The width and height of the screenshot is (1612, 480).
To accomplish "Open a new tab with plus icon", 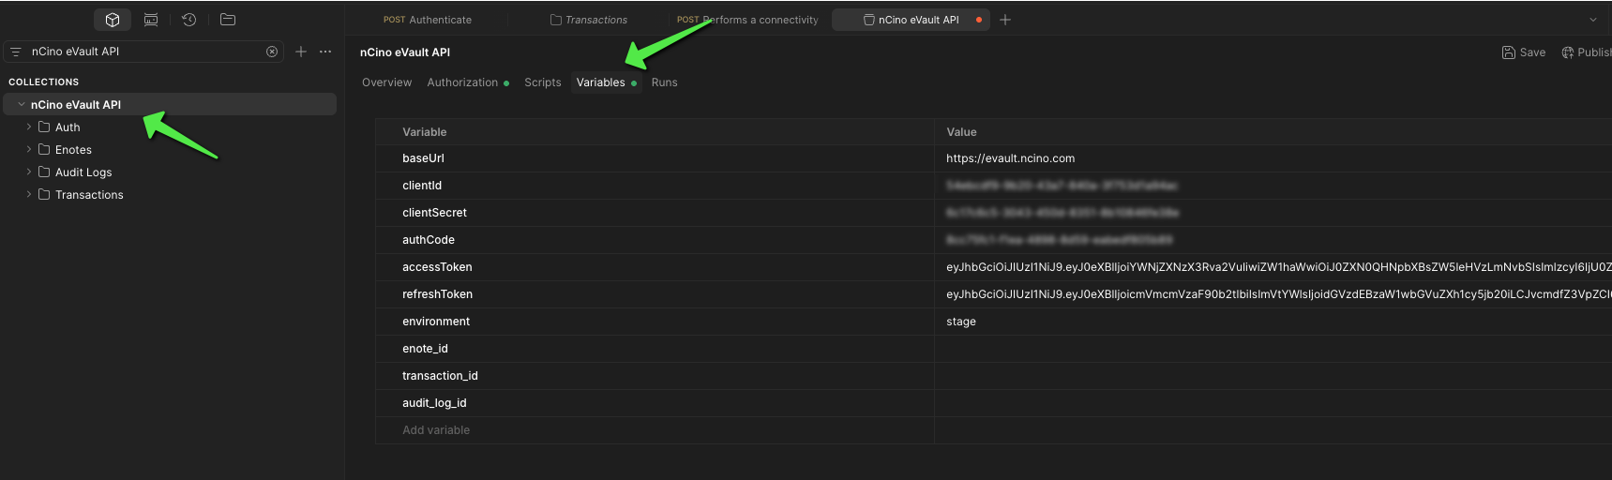I will pyautogui.click(x=1005, y=20).
